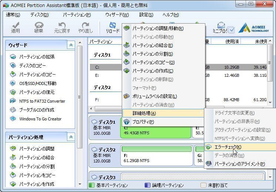
Task: Open the 設定(S) menu
Action: click(x=146, y=15)
